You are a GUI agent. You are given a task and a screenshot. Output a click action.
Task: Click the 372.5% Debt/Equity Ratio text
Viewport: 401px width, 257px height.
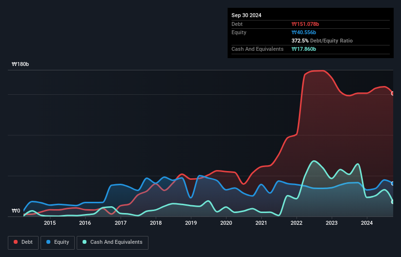[x=322, y=41]
